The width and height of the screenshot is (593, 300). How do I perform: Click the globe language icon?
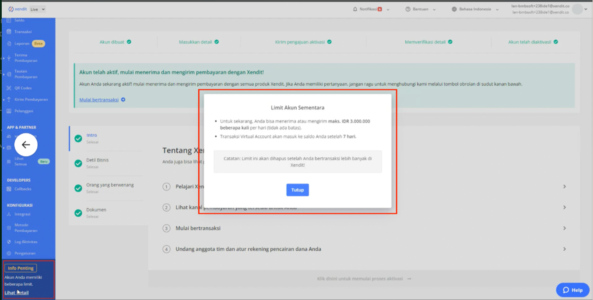coord(454,9)
